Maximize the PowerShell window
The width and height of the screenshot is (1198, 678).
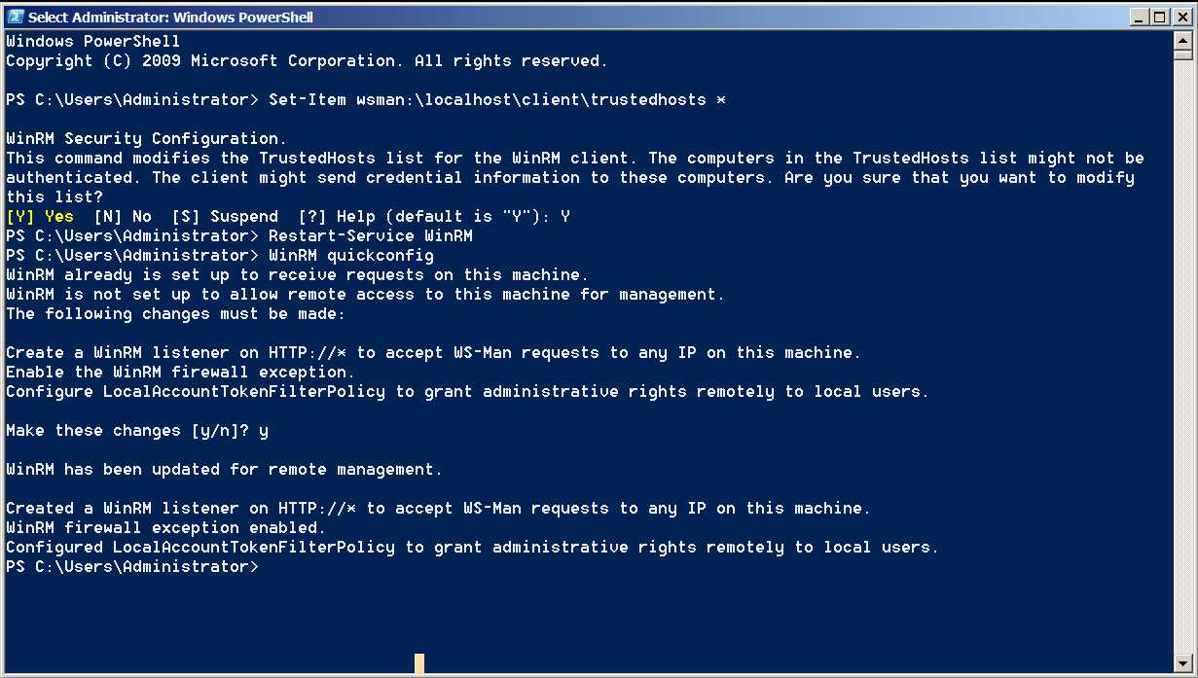(1158, 17)
